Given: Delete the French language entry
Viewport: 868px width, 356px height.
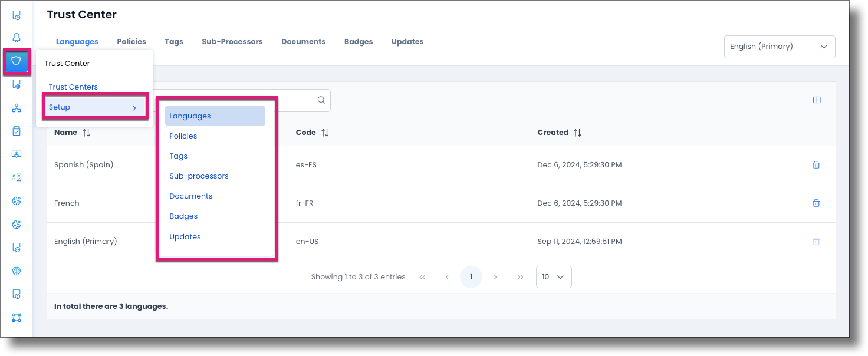Looking at the screenshot, I should [x=816, y=203].
